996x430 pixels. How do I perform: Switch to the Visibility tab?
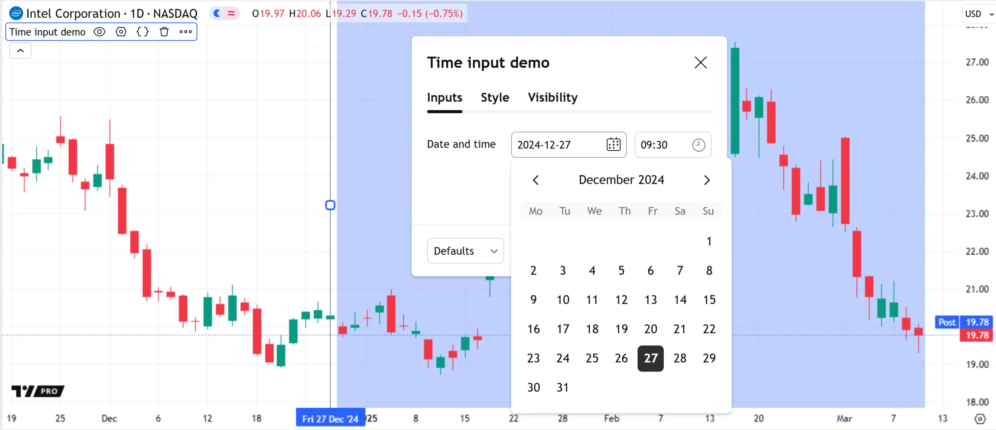[552, 98]
